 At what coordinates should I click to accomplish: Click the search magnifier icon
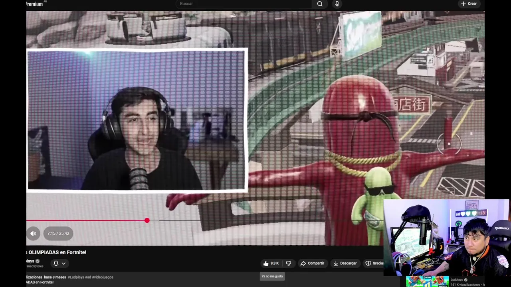[320, 4]
